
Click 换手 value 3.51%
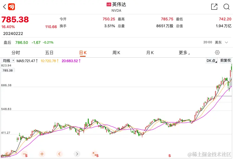[x=109, y=26]
